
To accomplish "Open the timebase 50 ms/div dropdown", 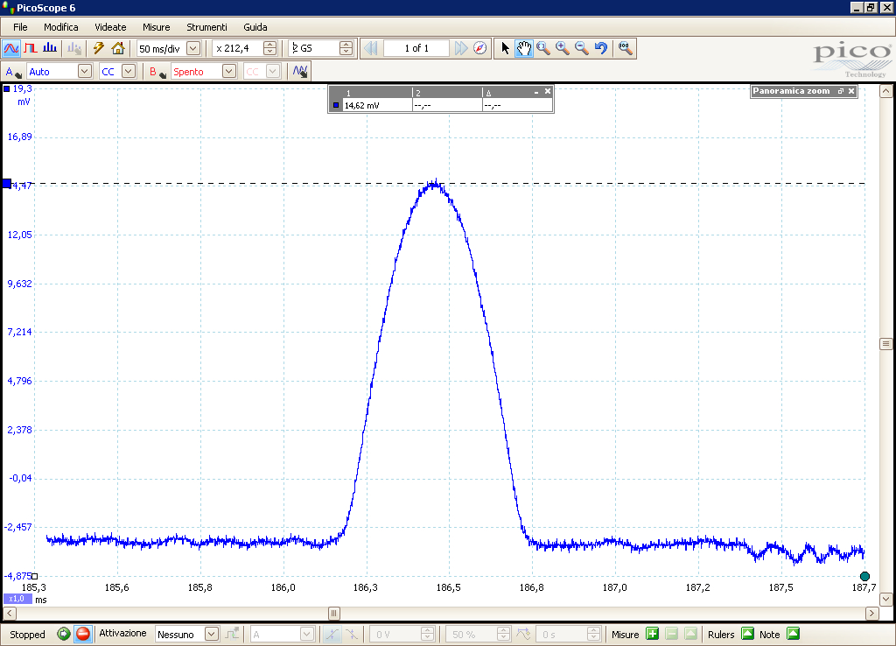I will click(193, 49).
